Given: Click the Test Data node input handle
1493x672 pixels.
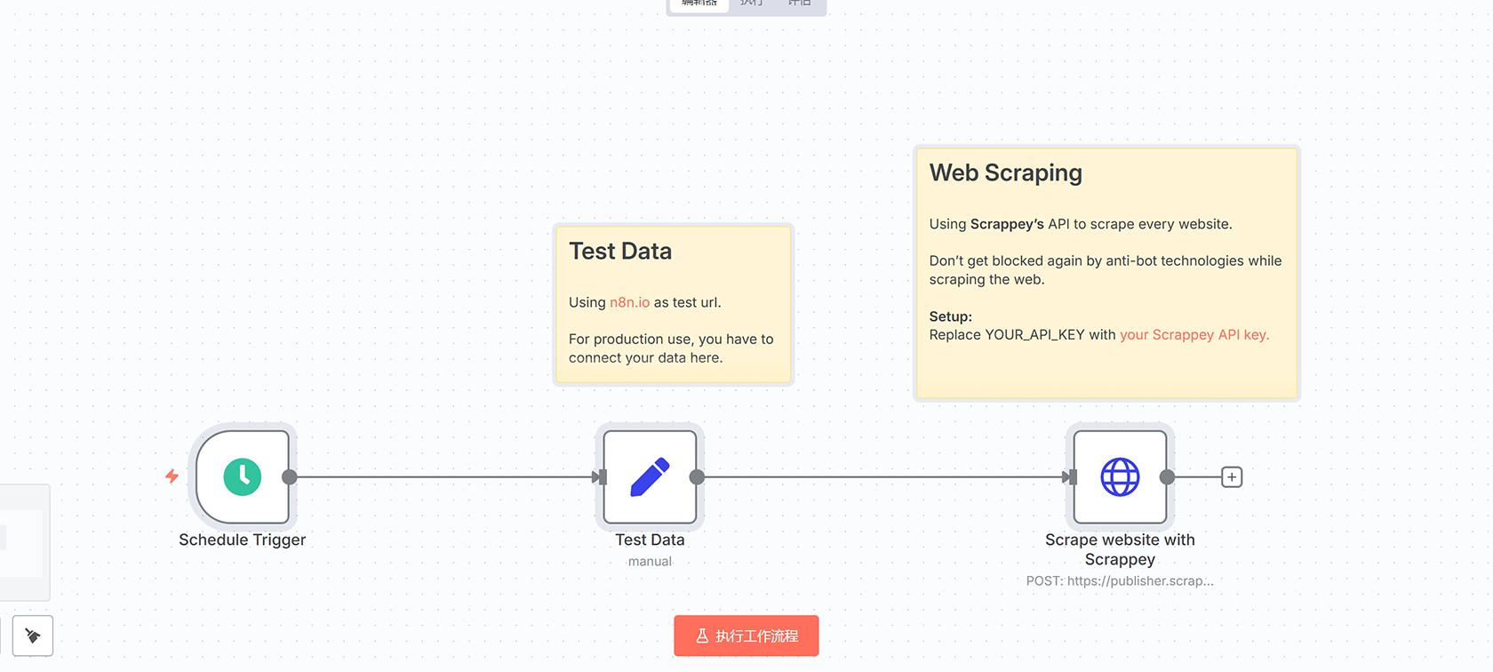Looking at the screenshot, I should coord(602,477).
